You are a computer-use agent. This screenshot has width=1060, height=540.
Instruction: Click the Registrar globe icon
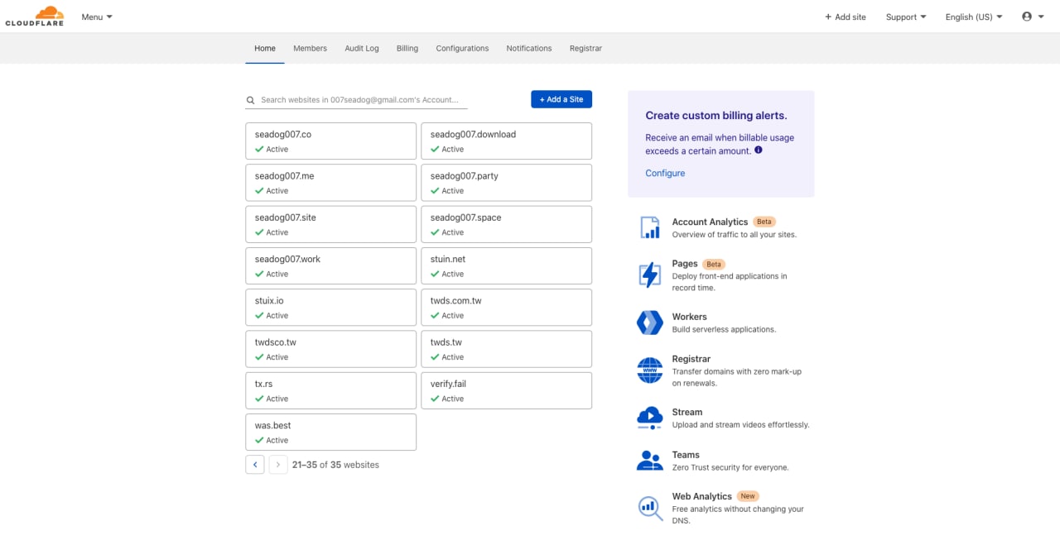(650, 370)
